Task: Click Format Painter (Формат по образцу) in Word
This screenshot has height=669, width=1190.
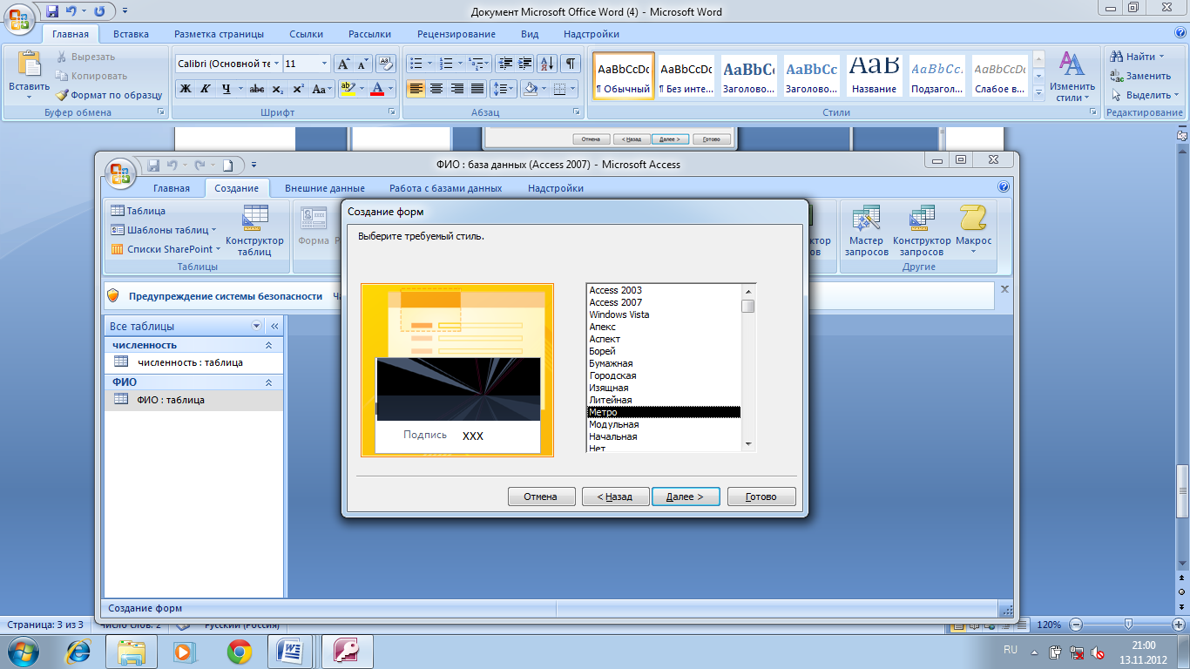Action: point(109,95)
